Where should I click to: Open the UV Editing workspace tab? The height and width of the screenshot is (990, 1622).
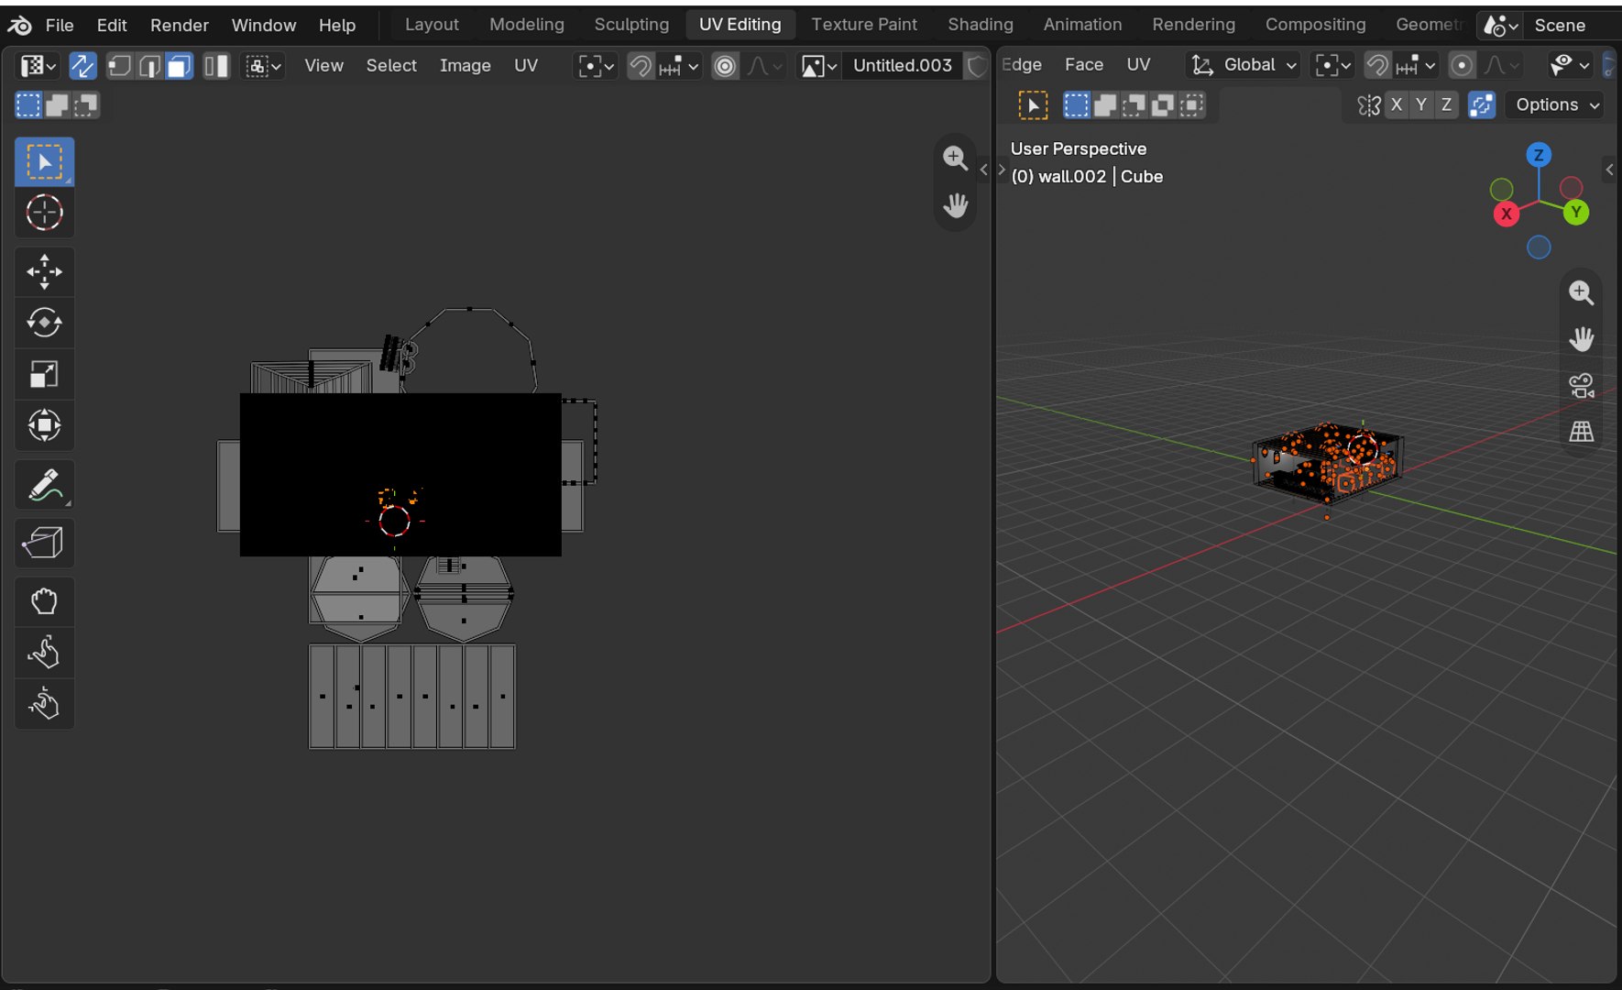[740, 25]
